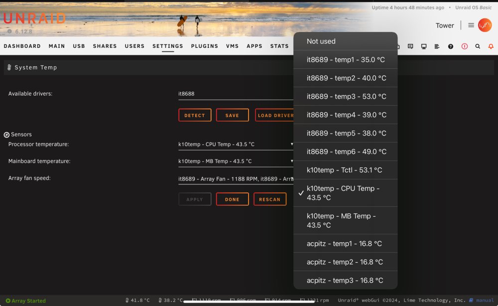Click the thermometer icon next to 41.8 °C
Image resolution: width=498 pixels, height=306 pixels.
pos(127,301)
